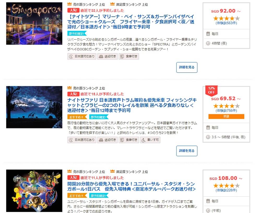
Task: Click the 12% OFF discount badge
Action: (x=211, y=90)
